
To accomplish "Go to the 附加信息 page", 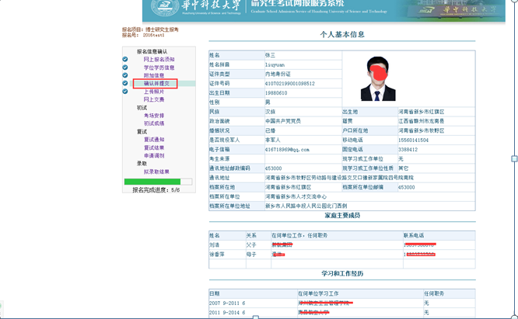I will pos(154,76).
